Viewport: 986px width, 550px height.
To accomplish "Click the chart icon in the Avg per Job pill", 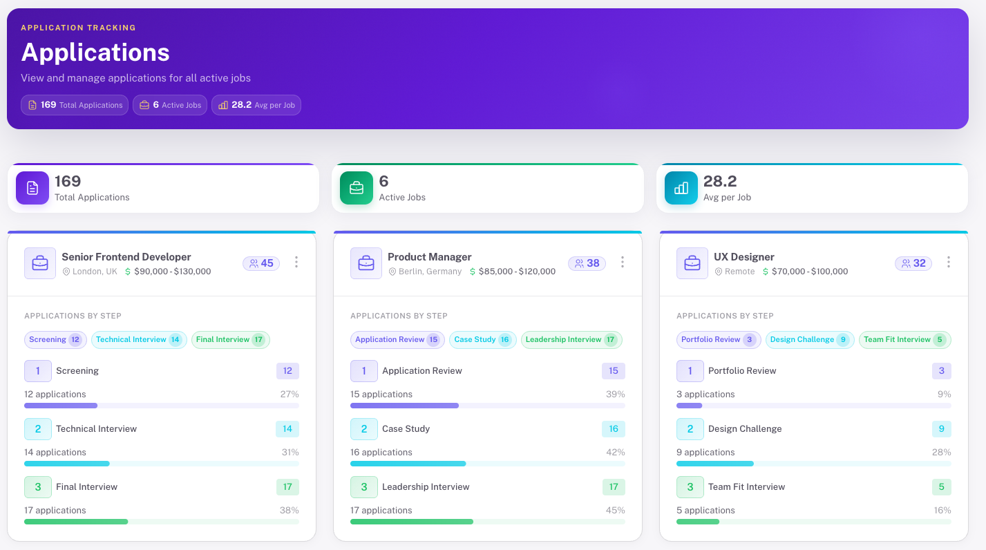I will pos(222,105).
